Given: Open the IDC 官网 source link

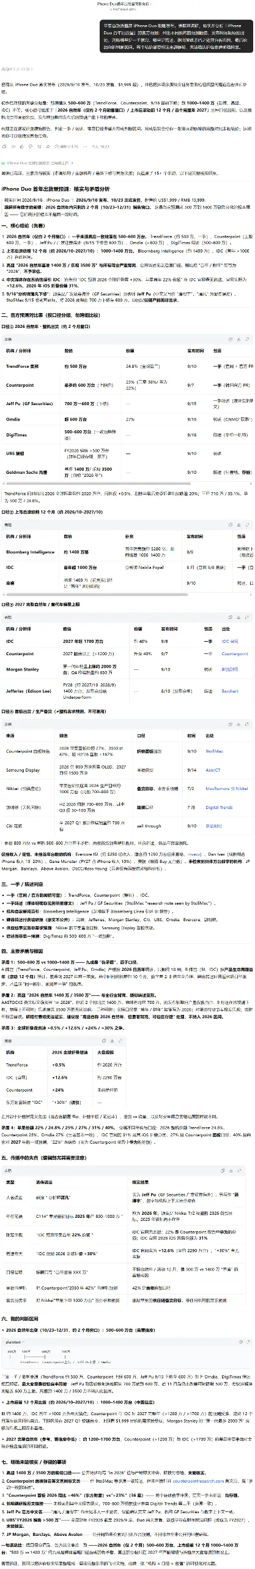Looking at the screenshot, I should point(230,641).
